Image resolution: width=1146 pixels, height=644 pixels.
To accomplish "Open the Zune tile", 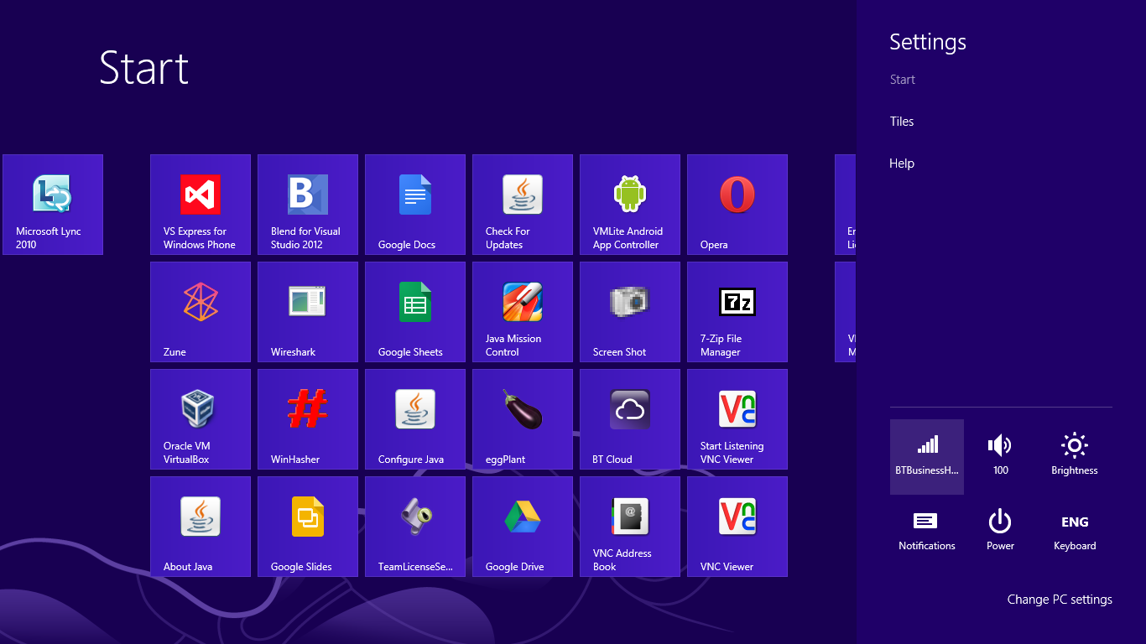I will pos(200,312).
